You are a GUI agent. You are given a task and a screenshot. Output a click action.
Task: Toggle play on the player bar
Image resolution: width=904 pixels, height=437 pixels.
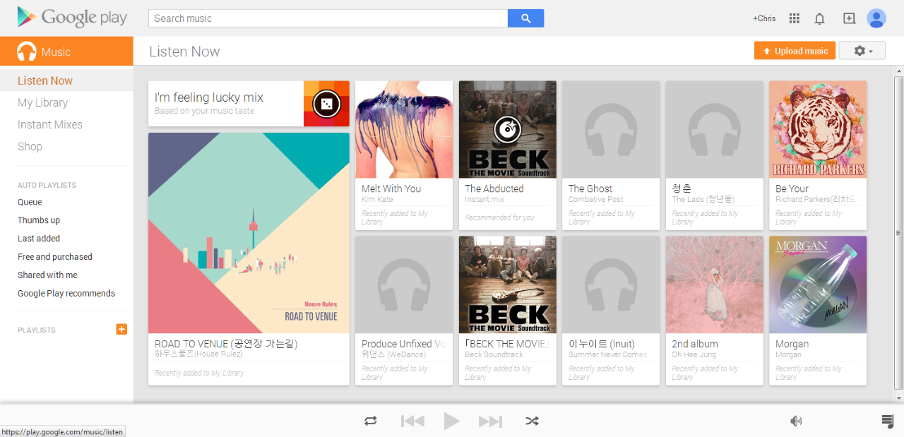click(451, 421)
